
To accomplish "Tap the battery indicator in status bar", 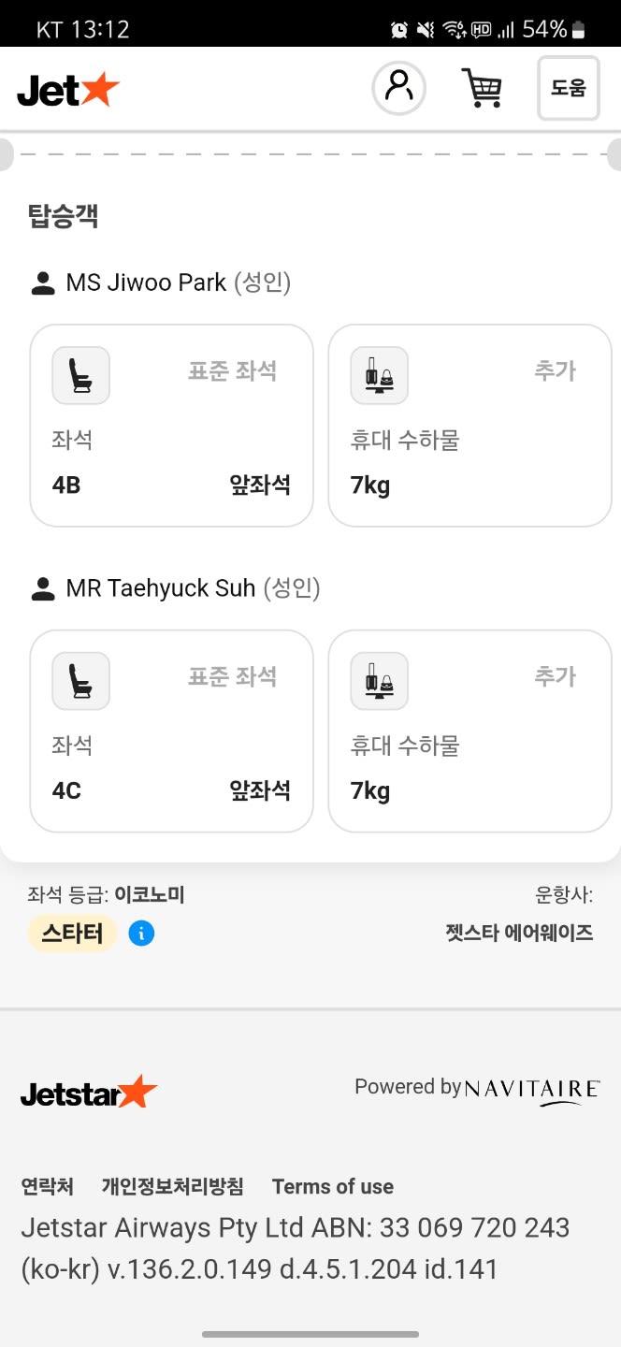I will (x=578, y=30).
